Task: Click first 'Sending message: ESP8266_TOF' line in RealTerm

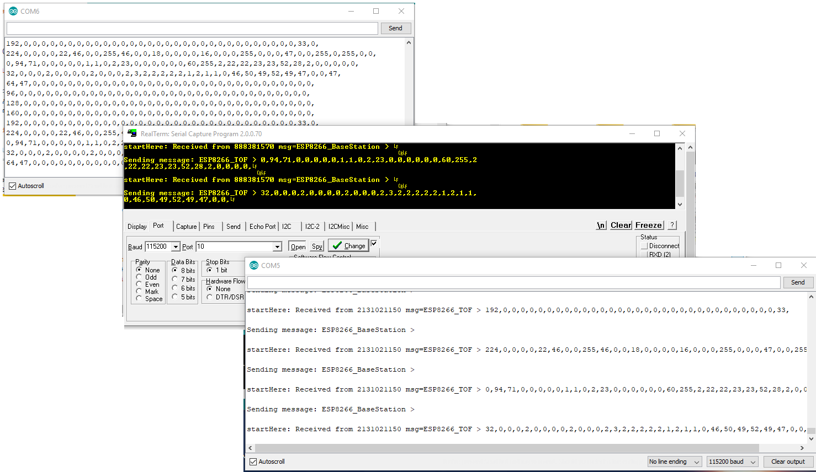Action: pos(300,160)
